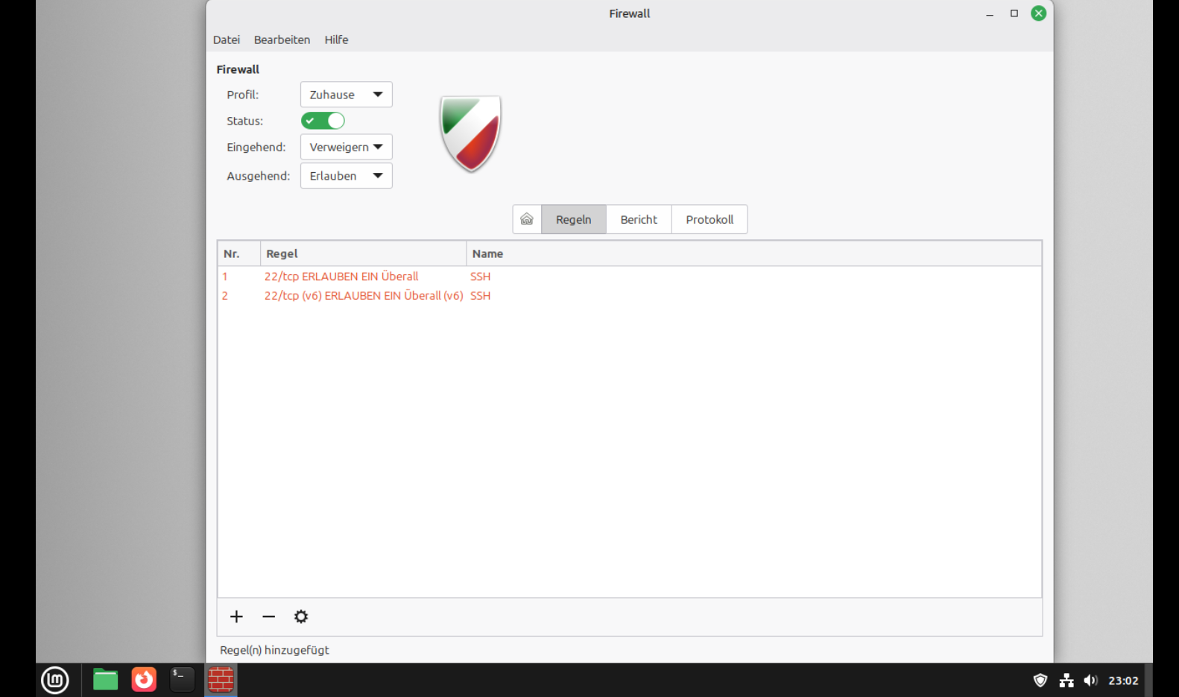Select rule '22/tcp (v6) ERLAUBEN EIN Überall (v6)'
1179x697 pixels.
(x=364, y=296)
